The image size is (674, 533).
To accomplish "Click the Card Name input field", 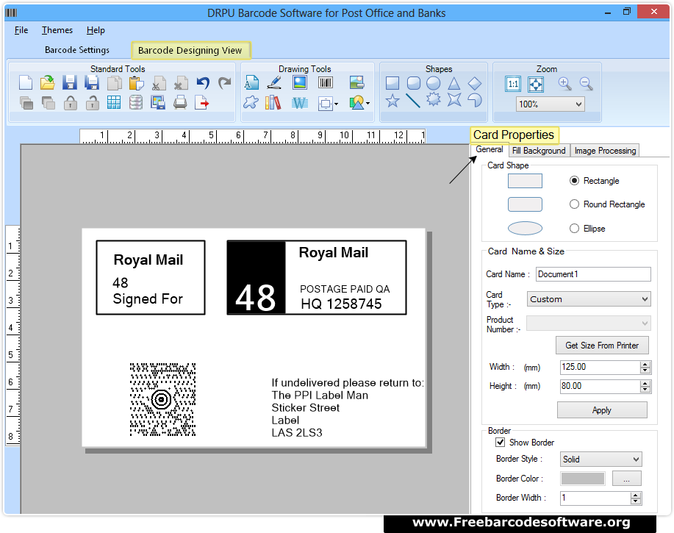I will 593,274.
